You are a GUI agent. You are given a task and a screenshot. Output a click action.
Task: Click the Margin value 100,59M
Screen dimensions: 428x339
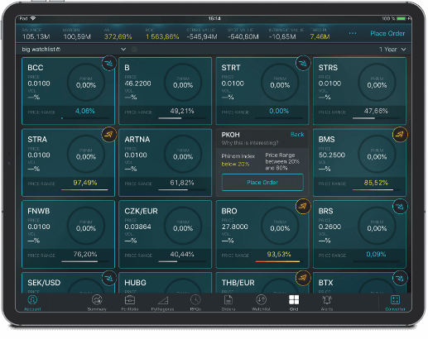coord(77,36)
